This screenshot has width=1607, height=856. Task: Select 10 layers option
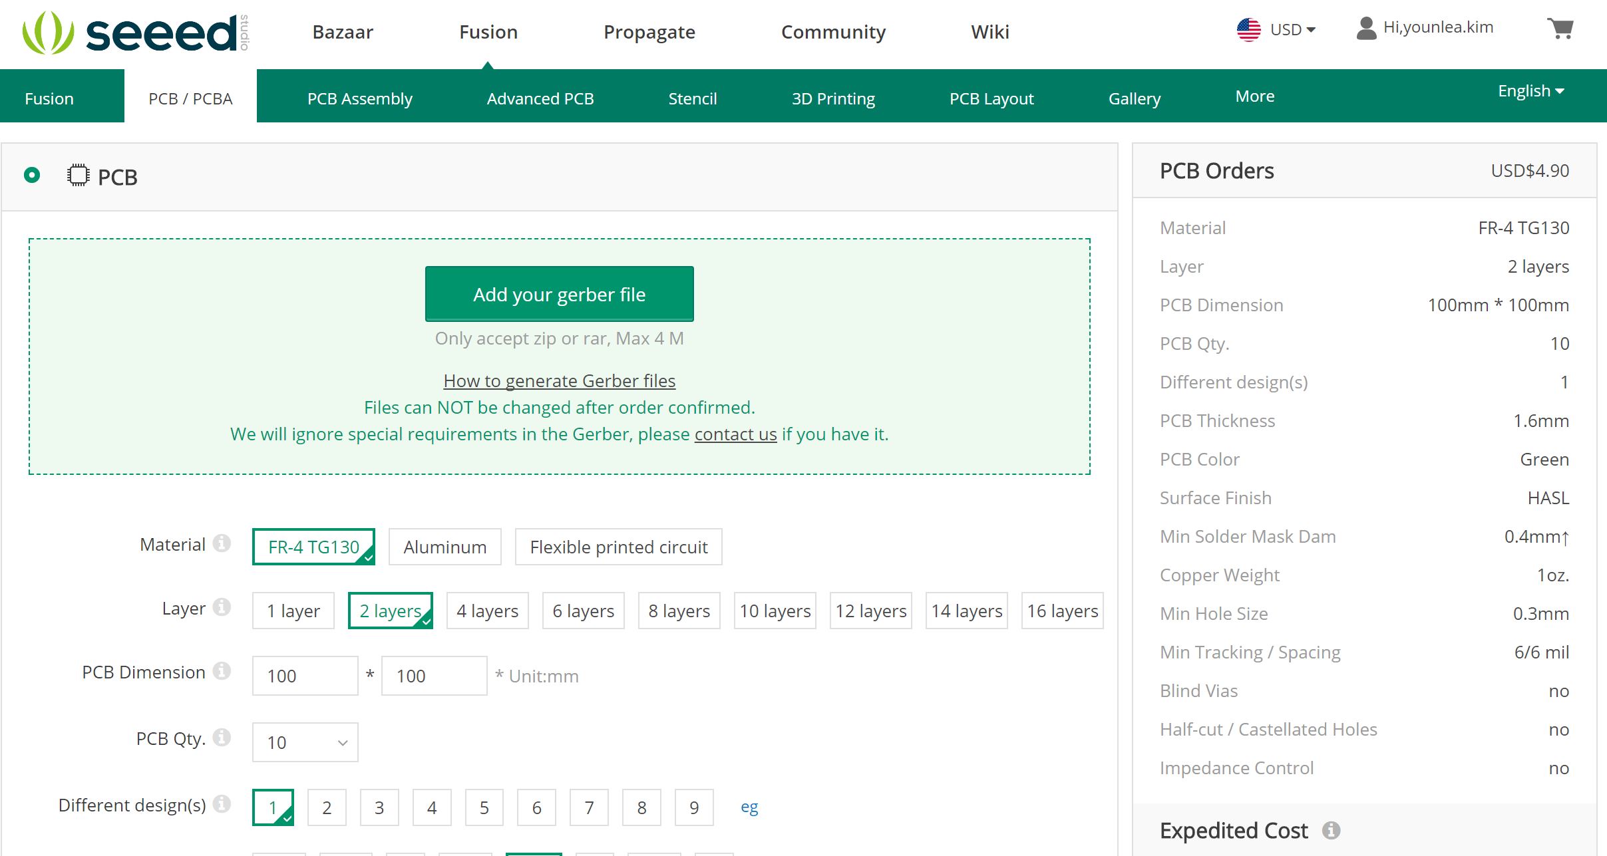(775, 611)
